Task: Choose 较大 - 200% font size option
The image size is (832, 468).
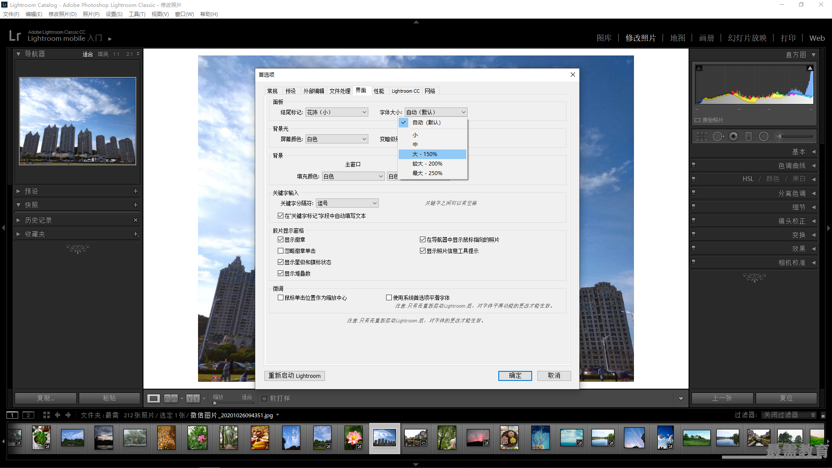Action: click(x=432, y=164)
